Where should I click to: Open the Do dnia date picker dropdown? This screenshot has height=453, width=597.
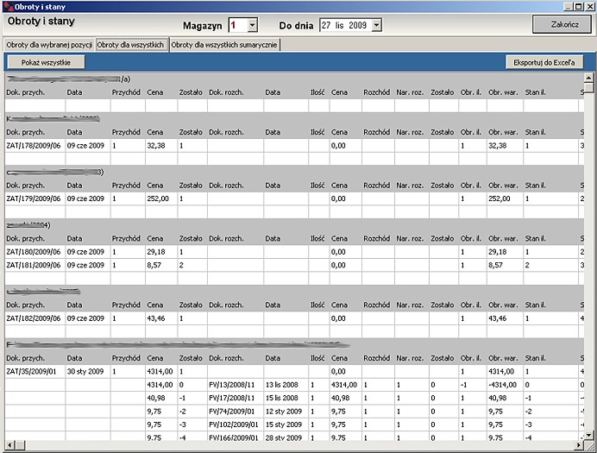376,26
